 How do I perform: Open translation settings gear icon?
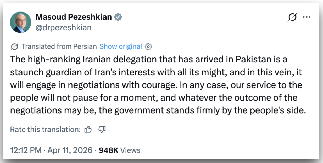click(x=148, y=47)
